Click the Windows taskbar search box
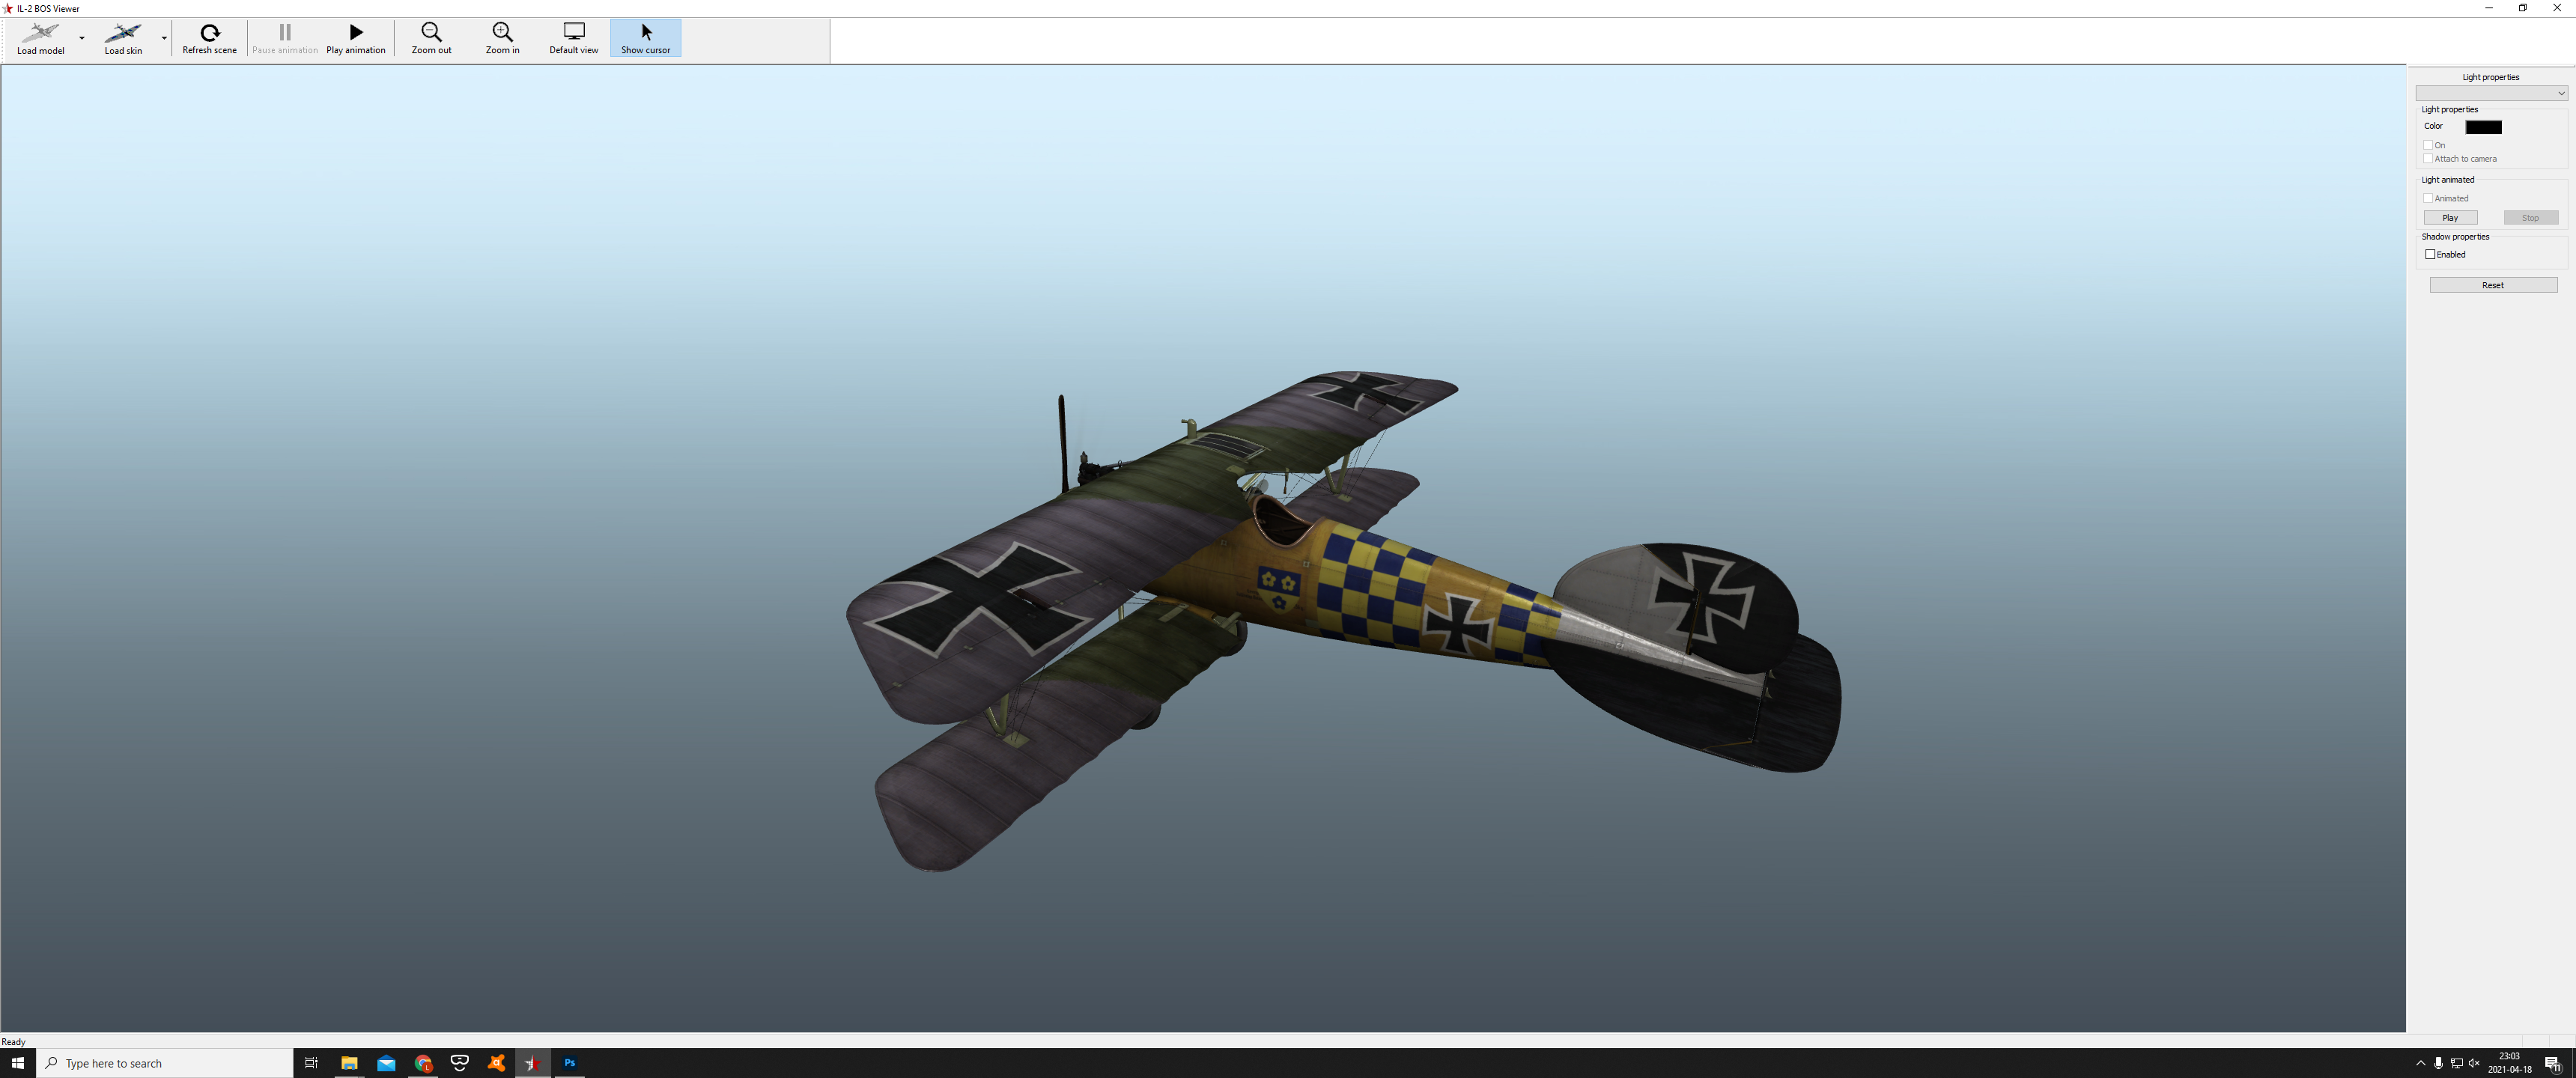Viewport: 2576px width, 1078px height. [x=165, y=1063]
